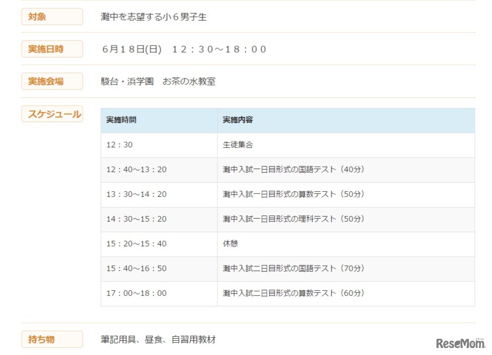Click the 生徒集合 cell
Viewport: 492px width, 355px height.
346,145
